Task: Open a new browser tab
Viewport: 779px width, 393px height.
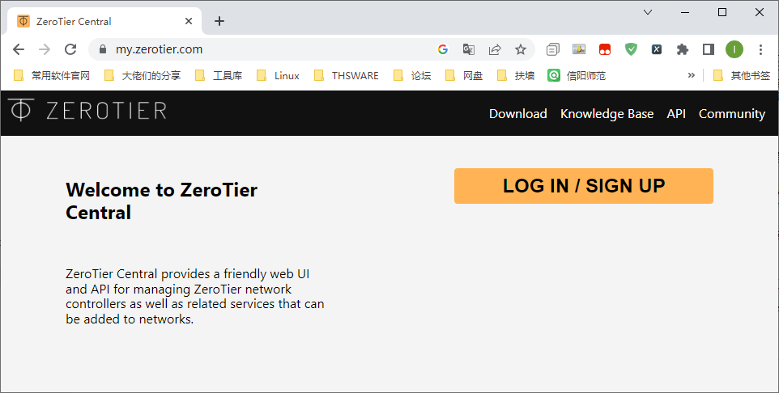Action: [x=219, y=21]
